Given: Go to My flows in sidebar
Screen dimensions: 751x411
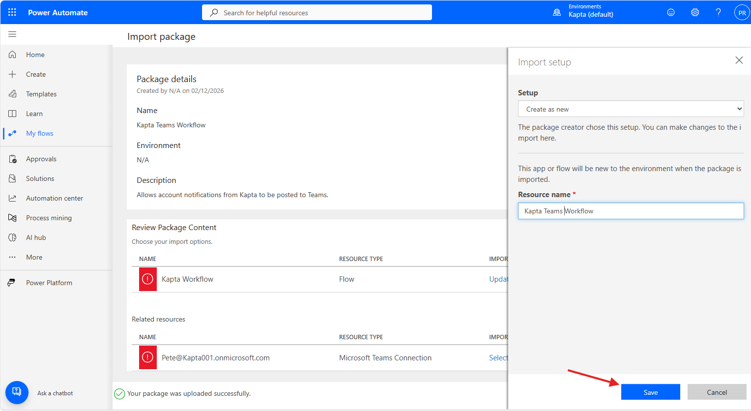Looking at the screenshot, I should (x=39, y=133).
